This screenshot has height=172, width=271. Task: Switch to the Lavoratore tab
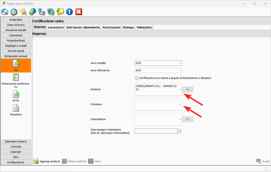pyautogui.click(x=56, y=27)
